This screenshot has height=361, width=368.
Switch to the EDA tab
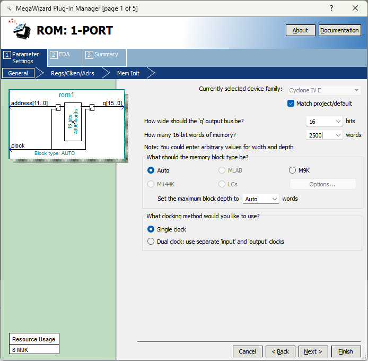click(65, 57)
